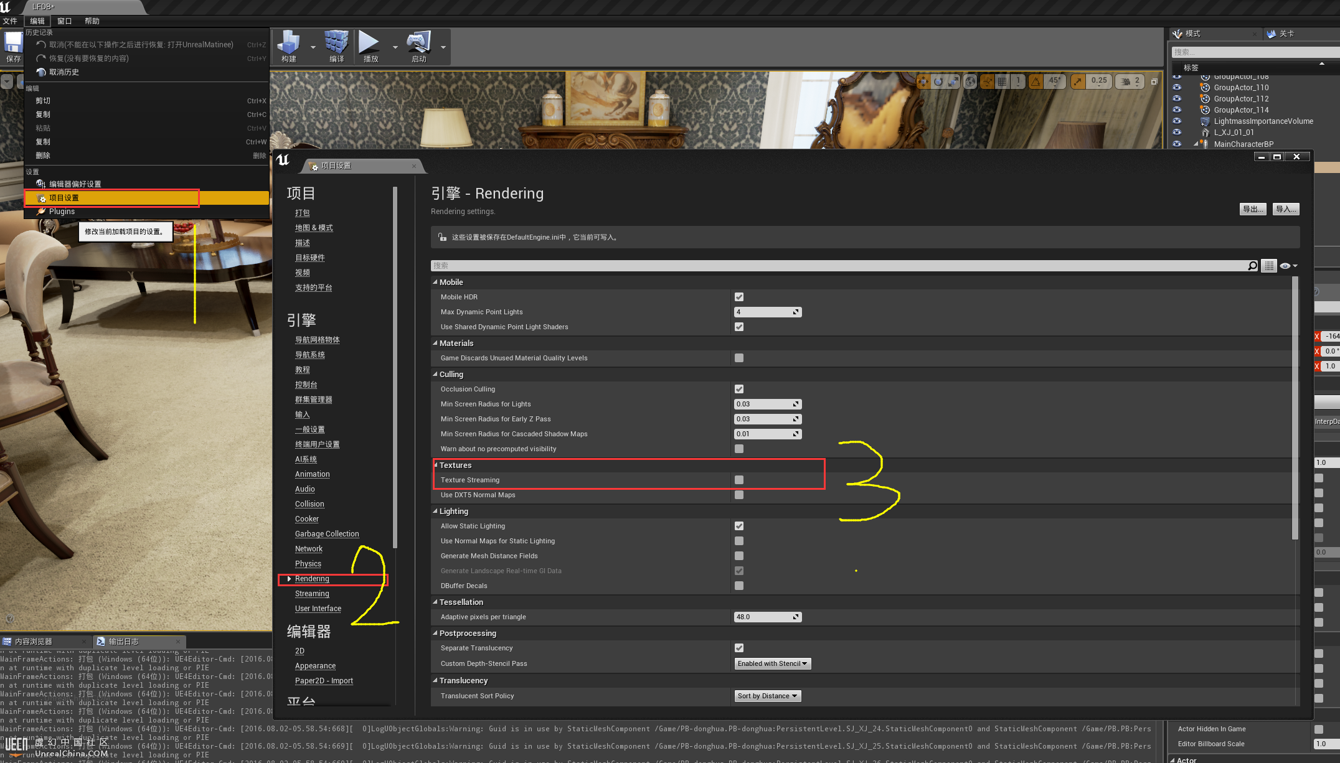The height and width of the screenshot is (763, 1340).
Task: Click the view options eye icon
Action: (1288, 266)
